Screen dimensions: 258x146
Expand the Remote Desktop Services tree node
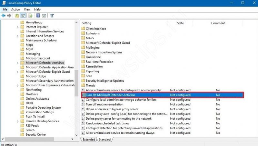click(x=18, y=121)
